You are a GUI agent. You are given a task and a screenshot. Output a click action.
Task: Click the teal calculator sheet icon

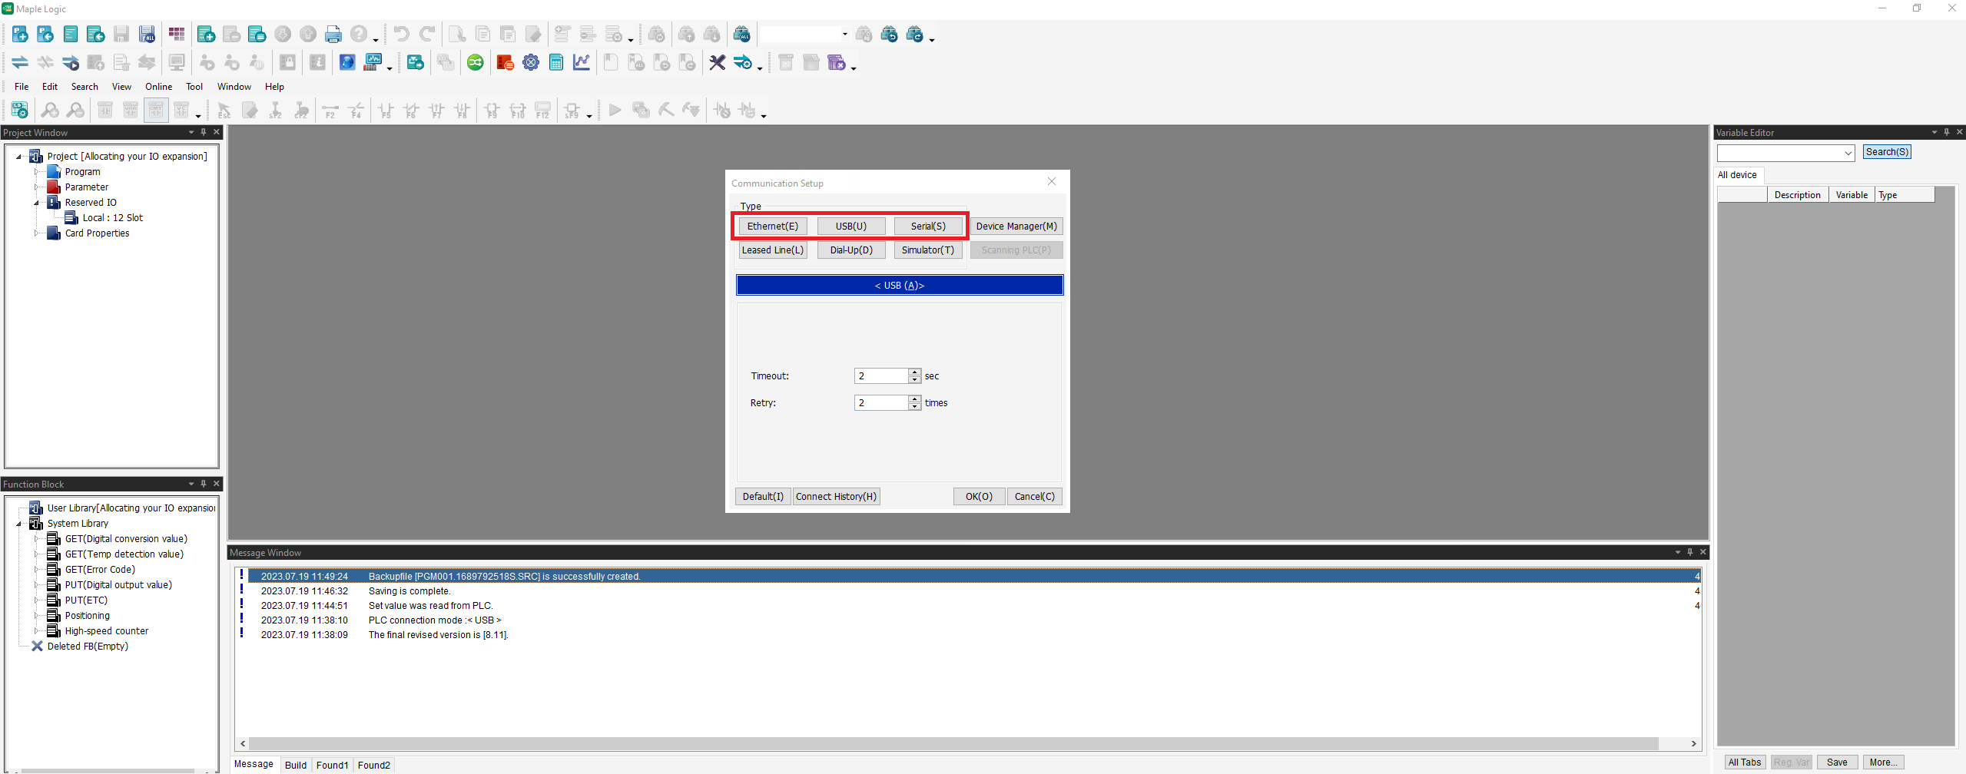pos(556,63)
